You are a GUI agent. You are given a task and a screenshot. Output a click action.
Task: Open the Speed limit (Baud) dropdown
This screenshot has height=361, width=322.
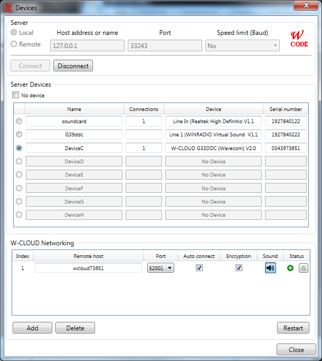[242, 46]
